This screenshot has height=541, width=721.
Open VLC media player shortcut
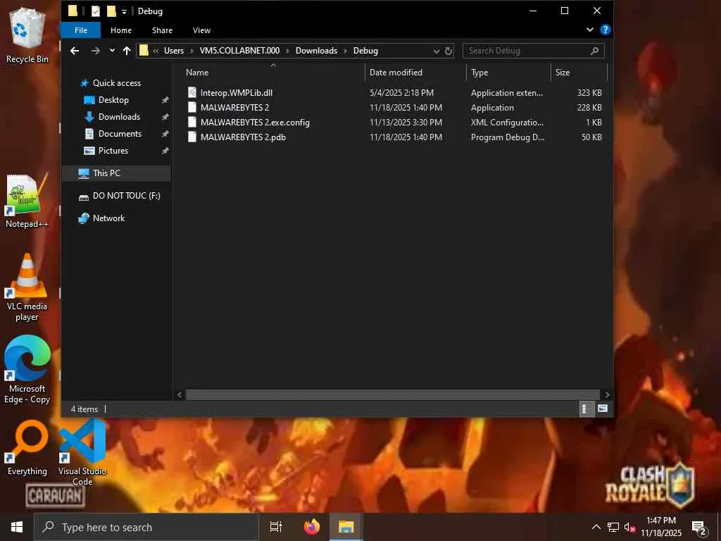pos(27,287)
